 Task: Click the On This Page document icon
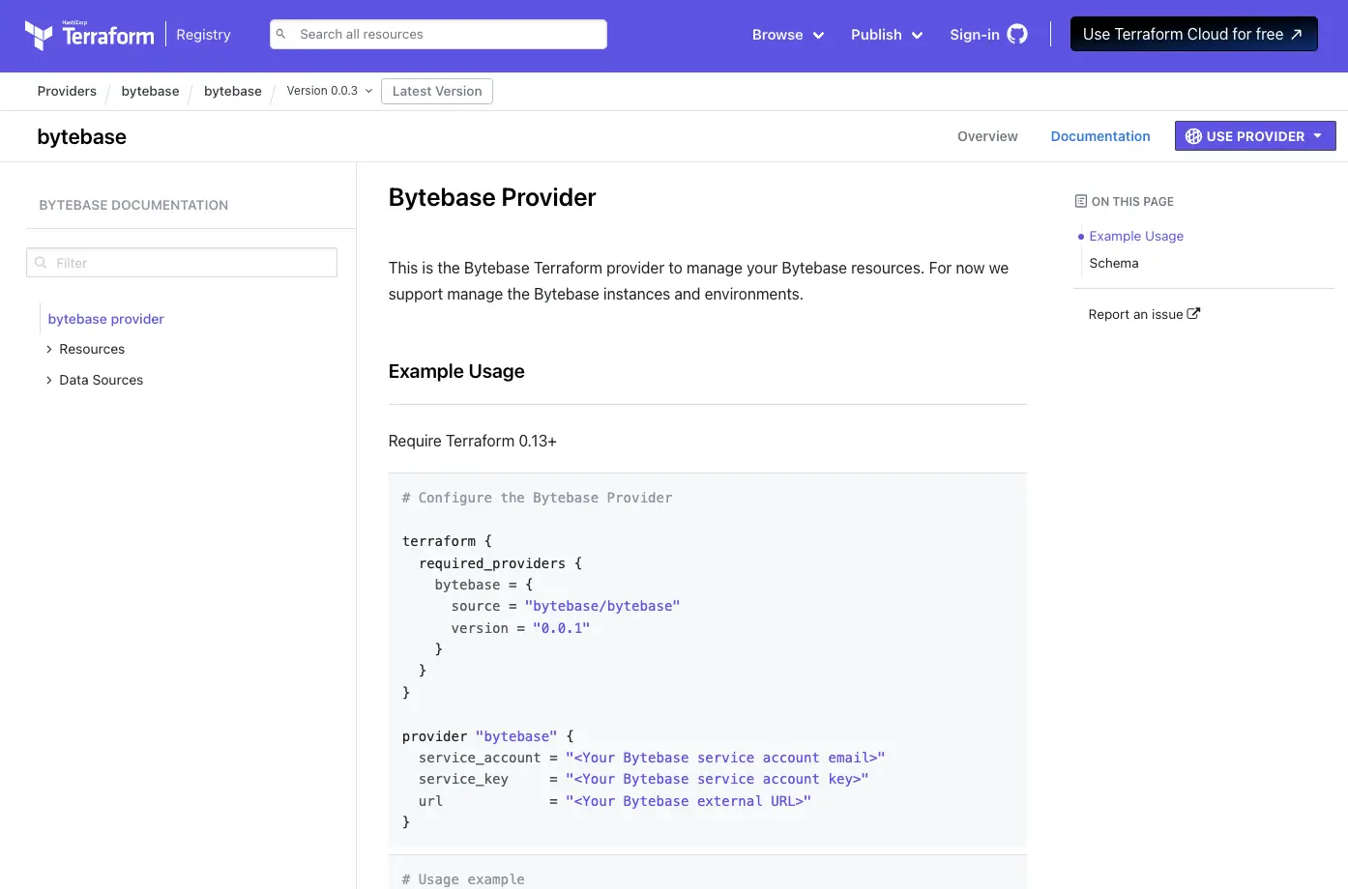[1080, 202]
